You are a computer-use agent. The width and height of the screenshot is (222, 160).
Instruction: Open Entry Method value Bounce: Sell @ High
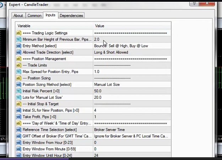pyautogui.click(x=132, y=46)
